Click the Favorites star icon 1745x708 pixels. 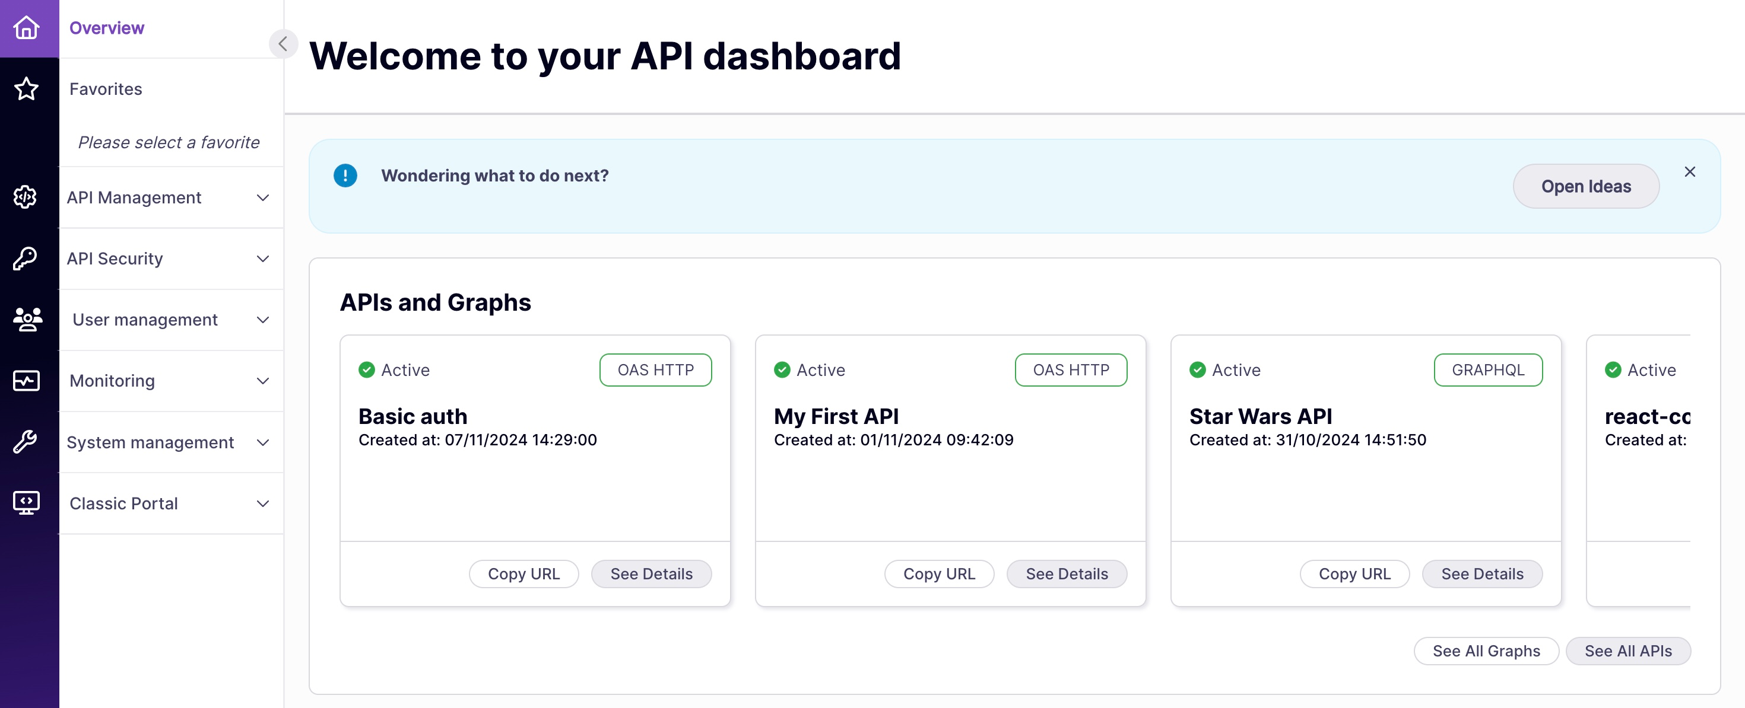(x=27, y=89)
